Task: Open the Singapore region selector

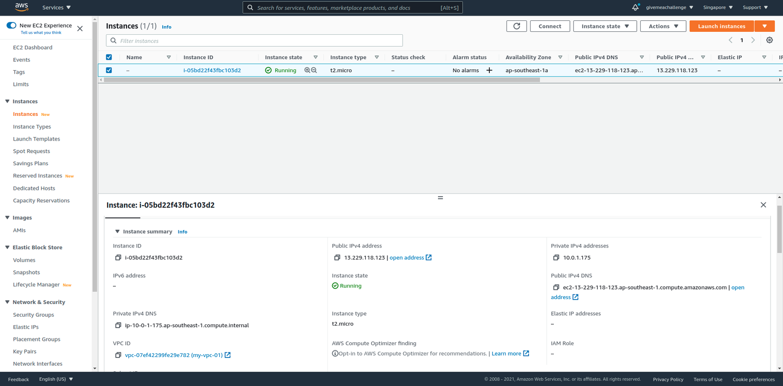Action: pyautogui.click(x=718, y=8)
